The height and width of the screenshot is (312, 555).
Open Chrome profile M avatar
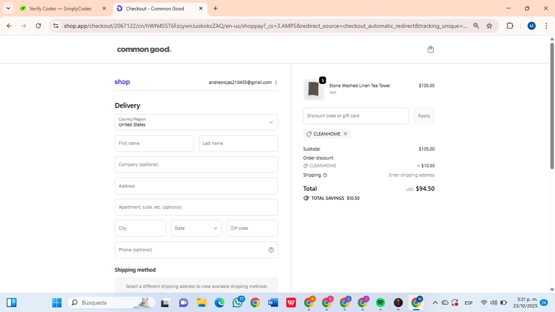click(532, 26)
